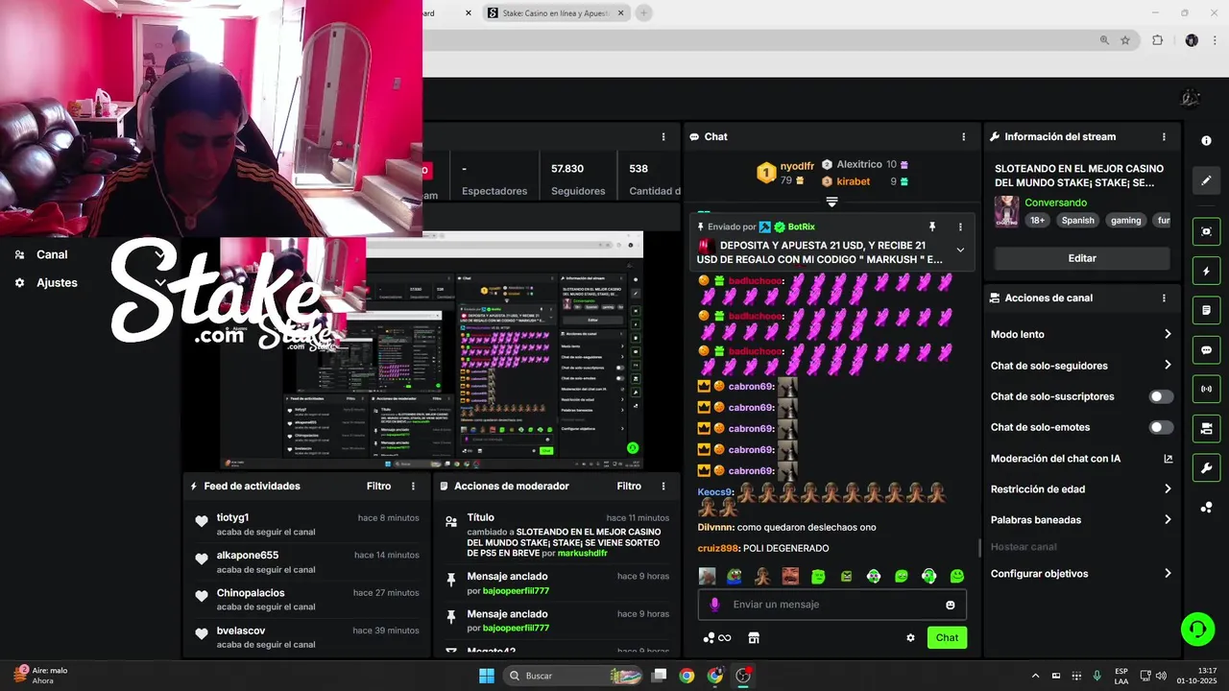The width and height of the screenshot is (1229, 691).
Task: Expand Configurar objetivos
Action: (x=1168, y=573)
